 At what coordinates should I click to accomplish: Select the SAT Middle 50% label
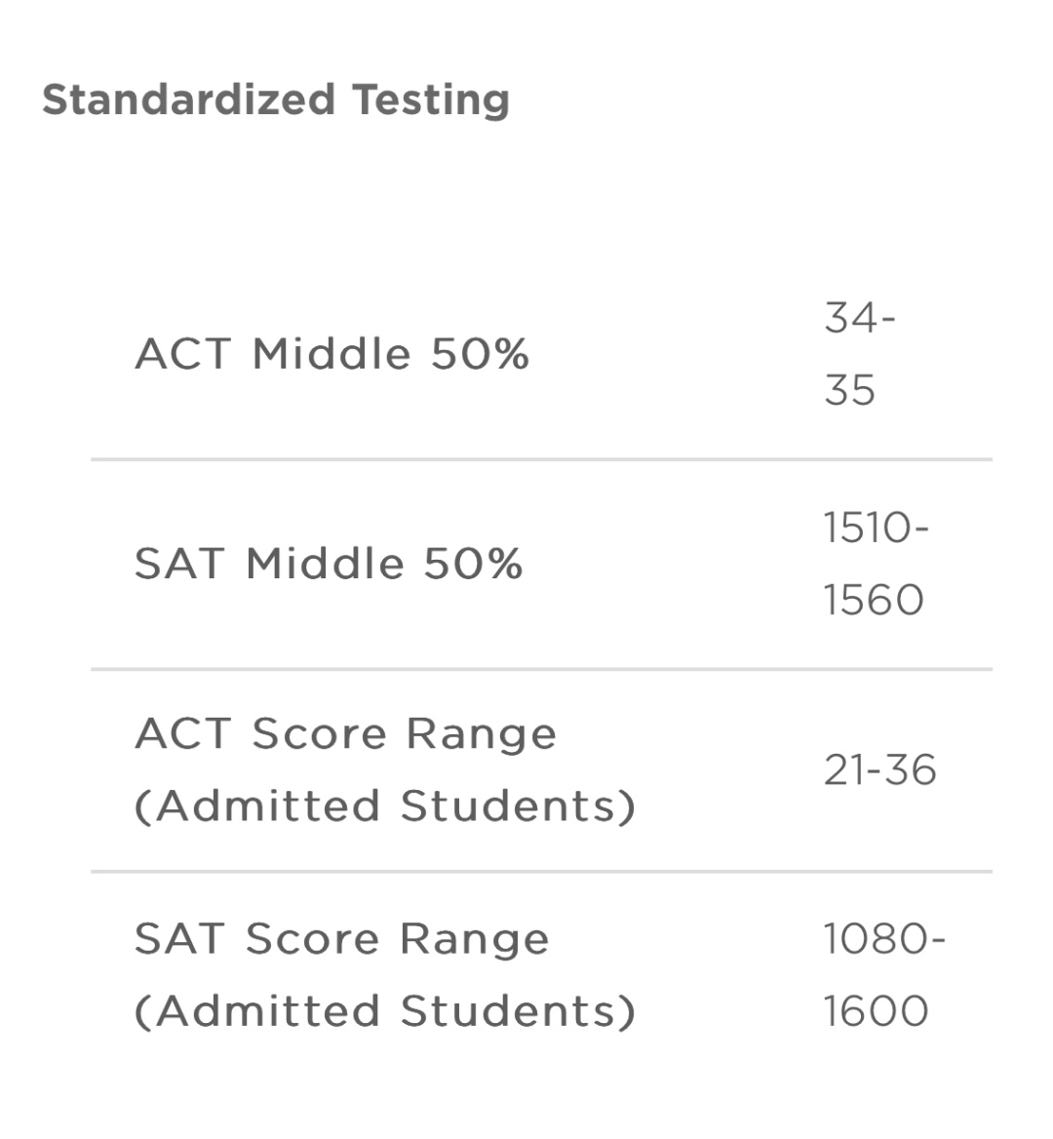coord(329,564)
